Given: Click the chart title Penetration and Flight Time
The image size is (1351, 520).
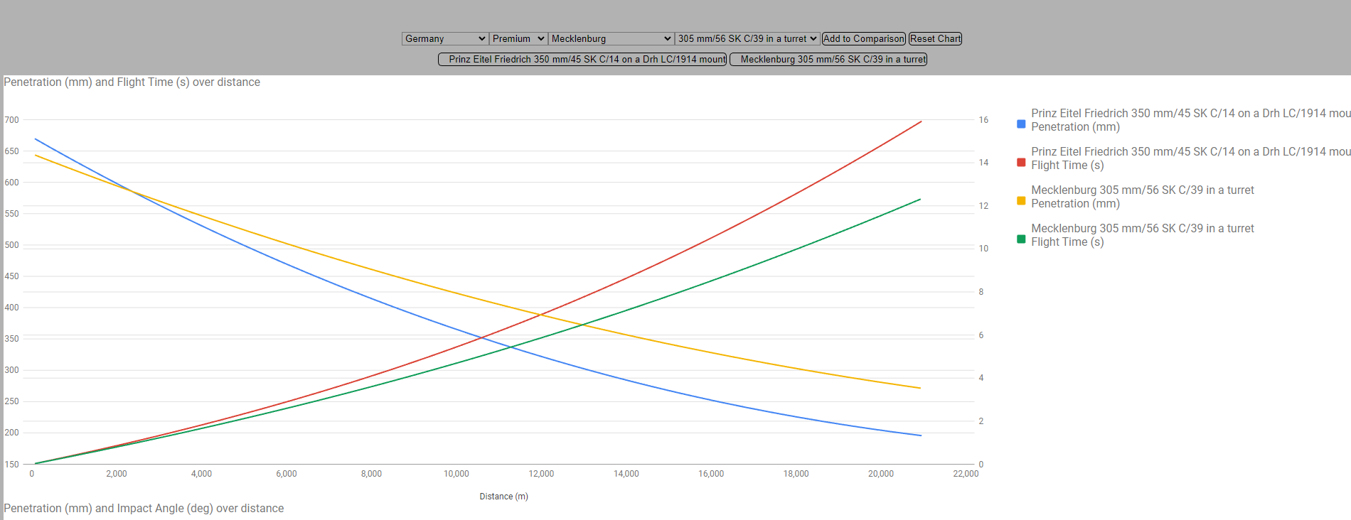Looking at the screenshot, I should (132, 82).
